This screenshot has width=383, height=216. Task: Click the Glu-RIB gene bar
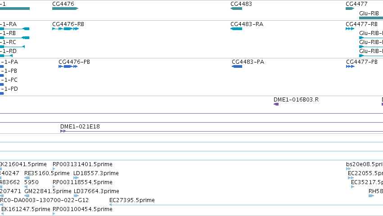[371, 18]
